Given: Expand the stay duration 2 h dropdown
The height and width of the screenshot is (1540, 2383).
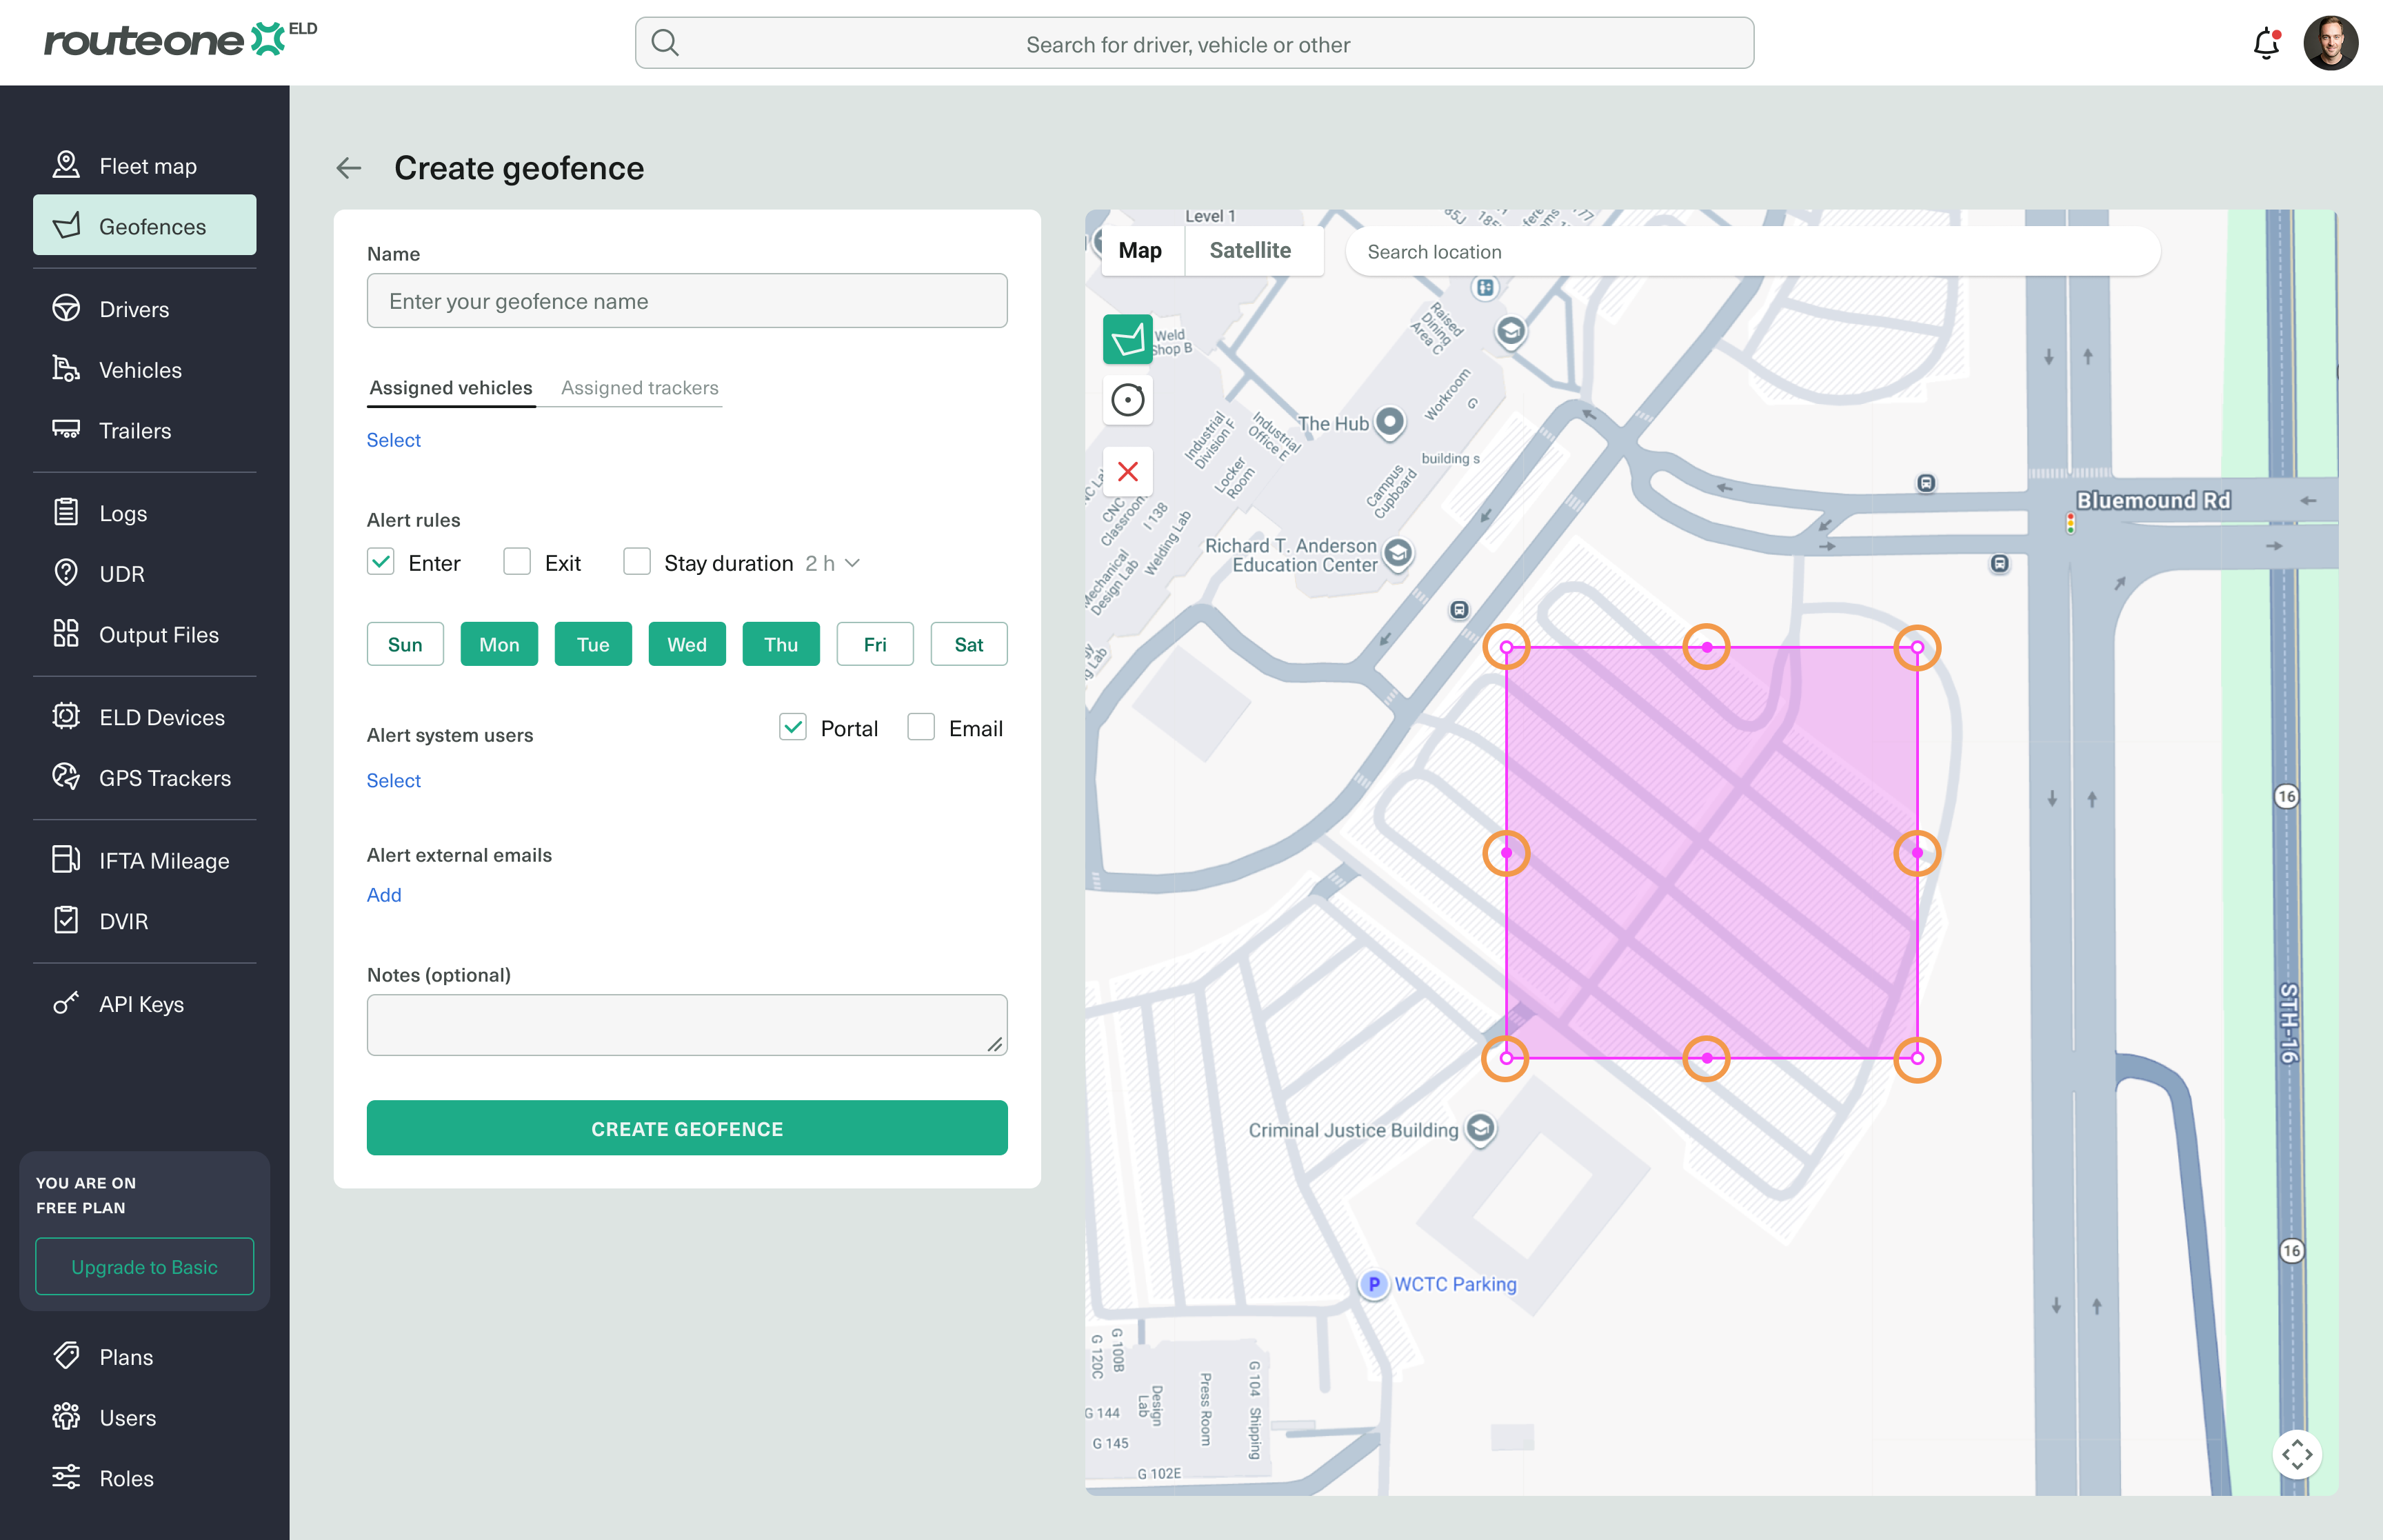Looking at the screenshot, I should pos(833,563).
